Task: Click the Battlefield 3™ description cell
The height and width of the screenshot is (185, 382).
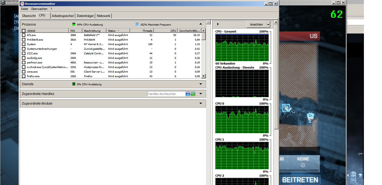Action: click(92, 35)
